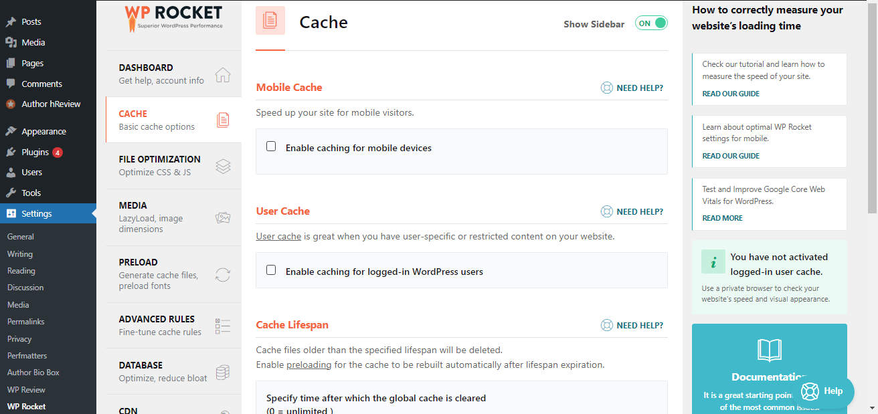The image size is (878, 414).
Task: Turn off the Show Sidebar toggle
Action: pyautogui.click(x=651, y=23)
